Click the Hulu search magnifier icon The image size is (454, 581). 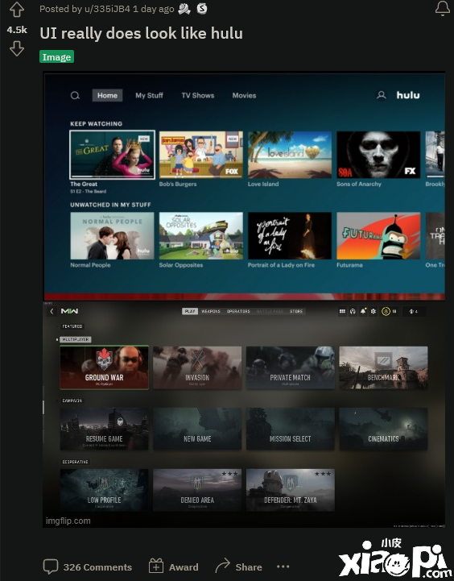75,96
